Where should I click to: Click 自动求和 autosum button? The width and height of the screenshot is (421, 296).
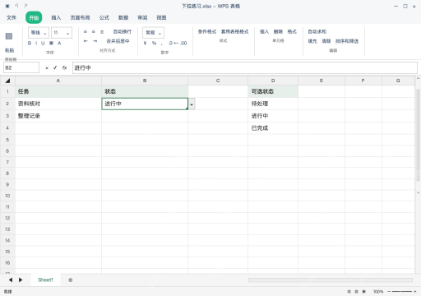tap(317, 32)
